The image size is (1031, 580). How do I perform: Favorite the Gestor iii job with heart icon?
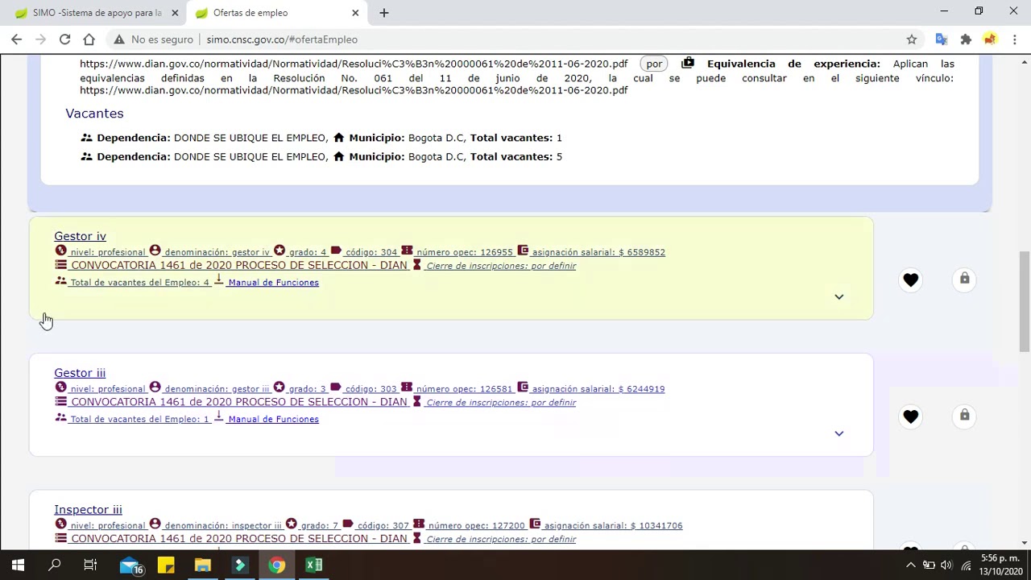[x=910, y=416]
